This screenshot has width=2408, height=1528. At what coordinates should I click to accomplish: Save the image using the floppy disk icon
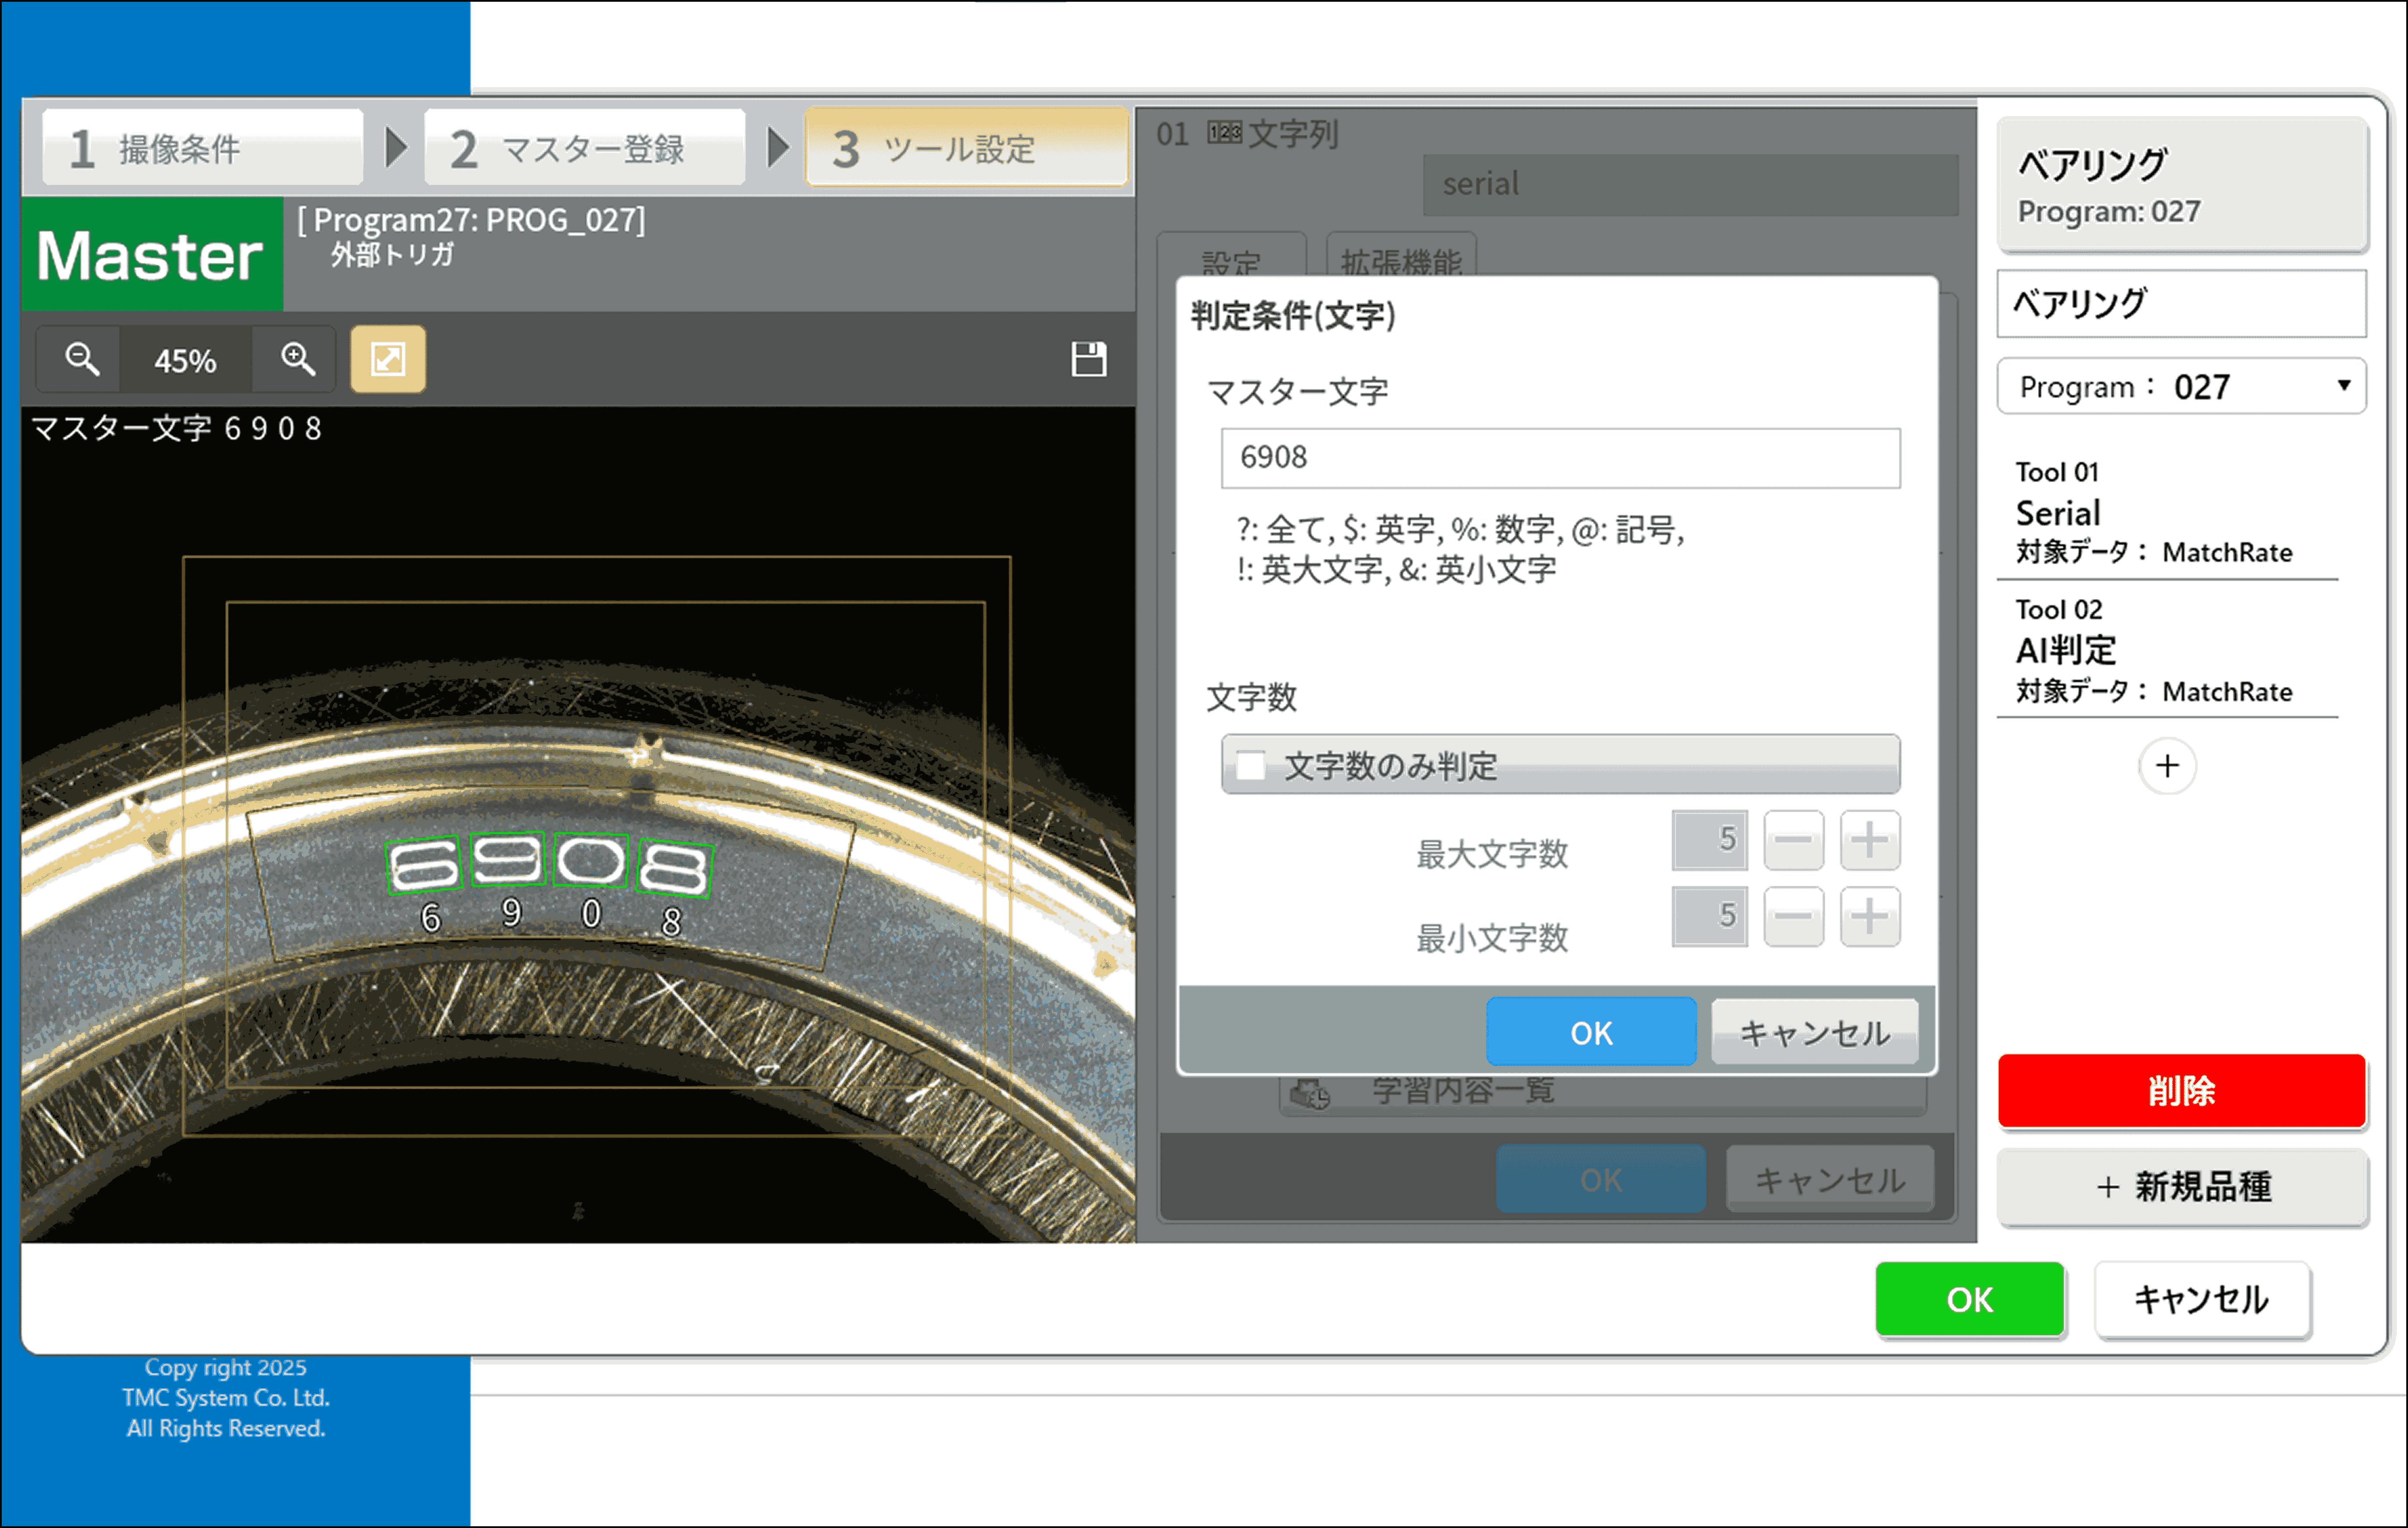pos(1090,359)
